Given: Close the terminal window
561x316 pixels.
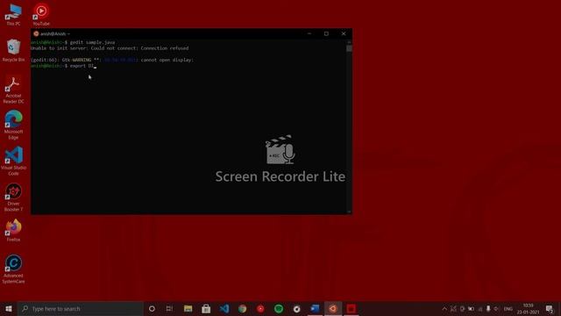Looking at the screenshot, I should (344, 33).
